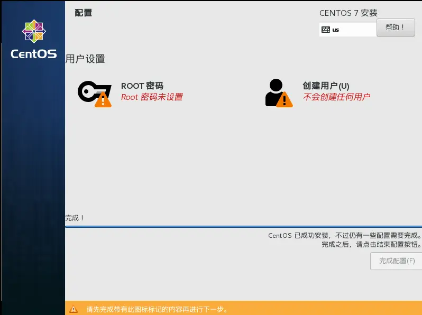Click the 'Root 密码未设置' warning text
Image resolution: width=422 pixels, height=315 pixels.
click(x=152, y=97)
